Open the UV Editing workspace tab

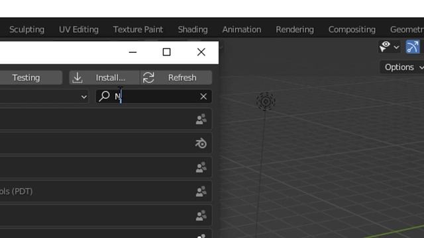pos(79,29)
